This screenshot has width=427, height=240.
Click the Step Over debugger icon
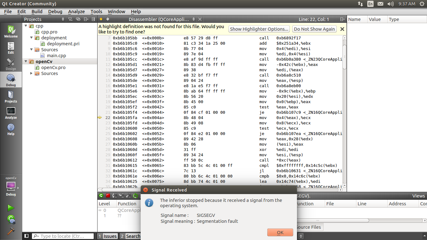115,196
